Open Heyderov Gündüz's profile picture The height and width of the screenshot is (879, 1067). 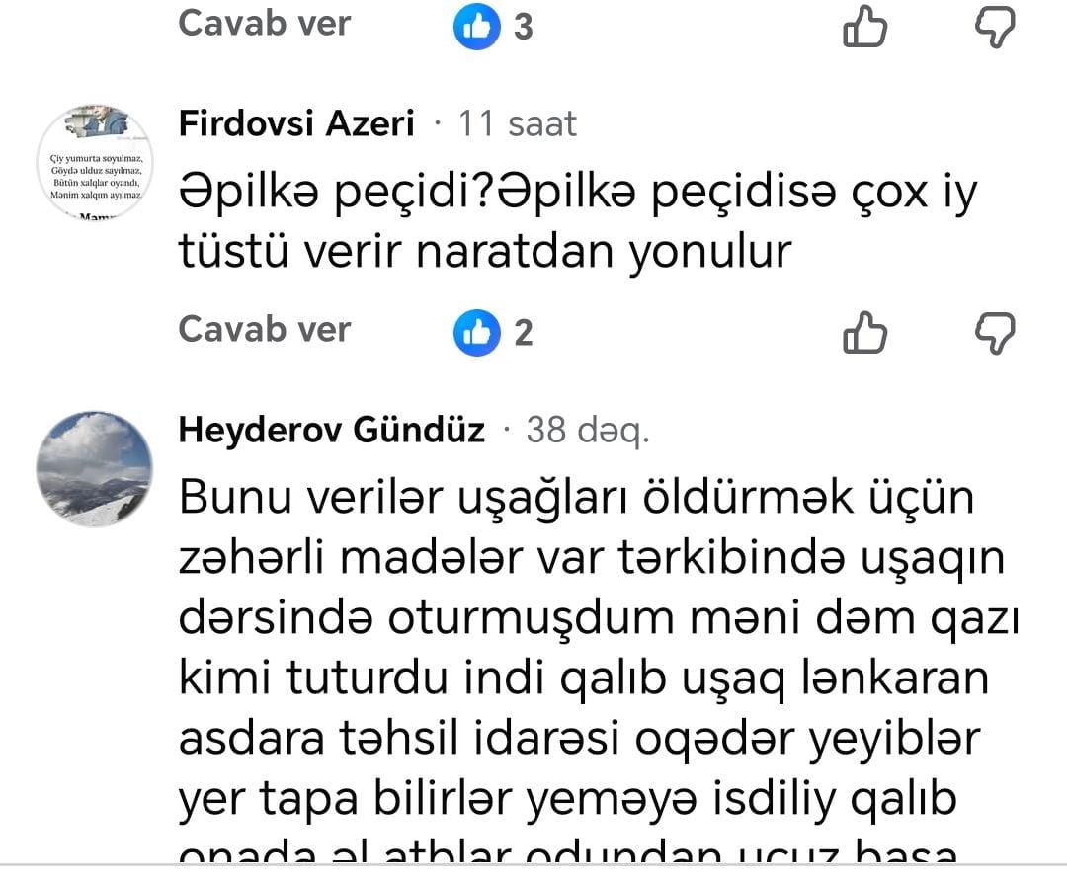click(x=95, y=467)
